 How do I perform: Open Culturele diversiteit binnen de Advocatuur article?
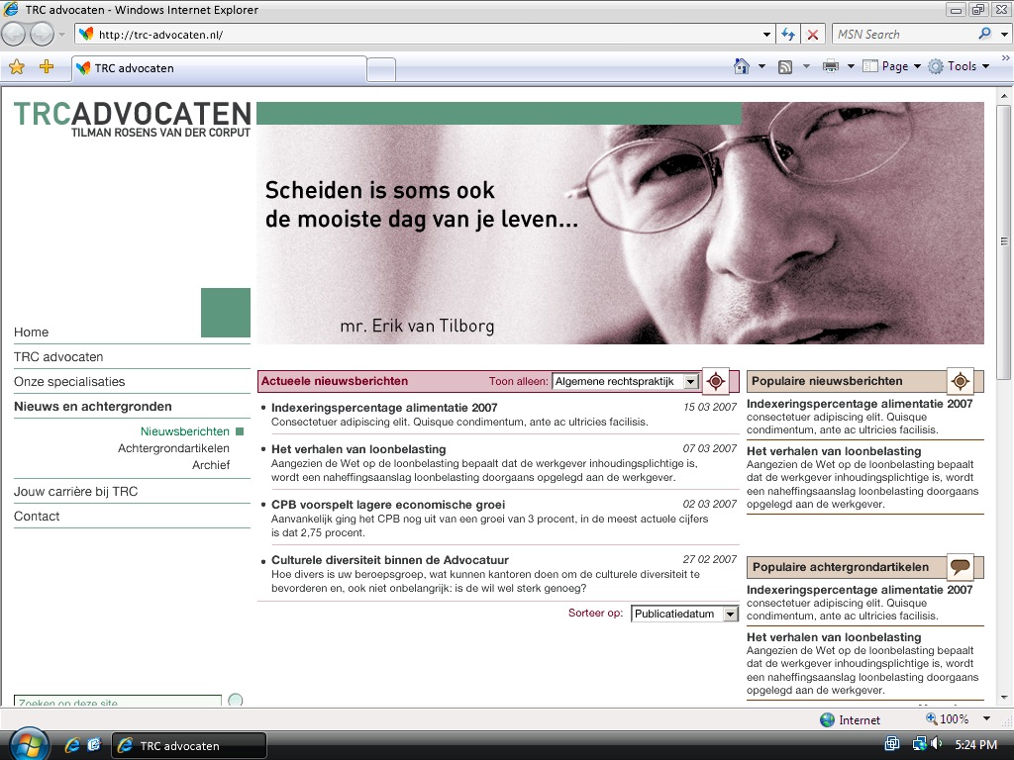pyautogui.click(x=390, y=560)
